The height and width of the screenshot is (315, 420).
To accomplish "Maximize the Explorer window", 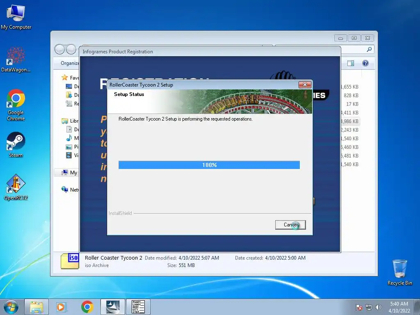I will point(354,38).
